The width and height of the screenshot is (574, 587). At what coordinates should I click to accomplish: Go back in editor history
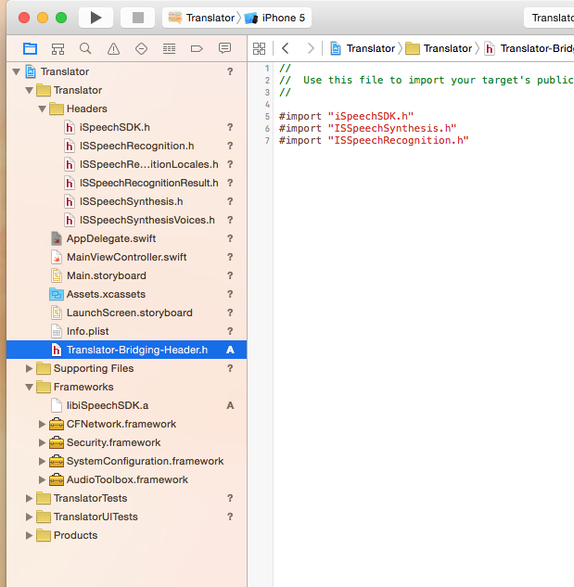286,48
